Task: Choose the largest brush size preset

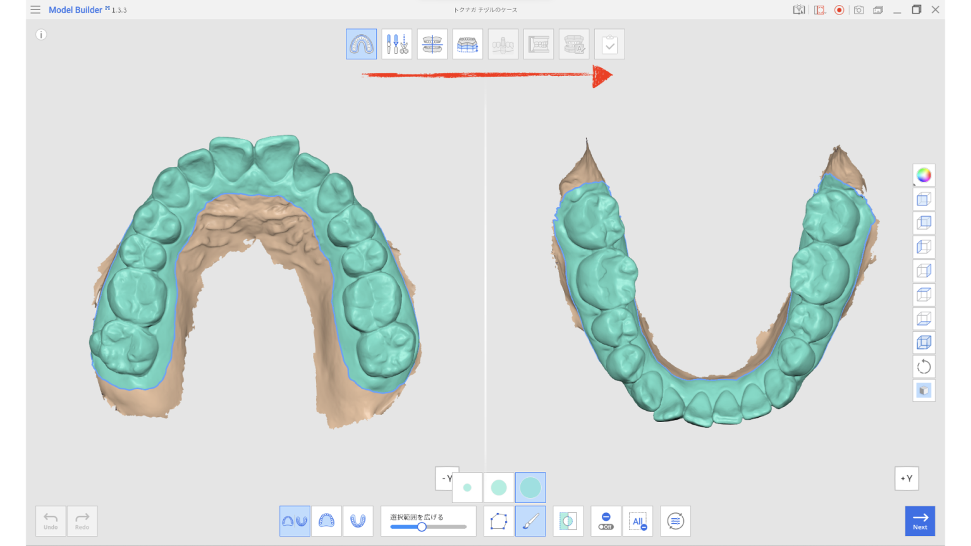Action: (x=530, y=487)
